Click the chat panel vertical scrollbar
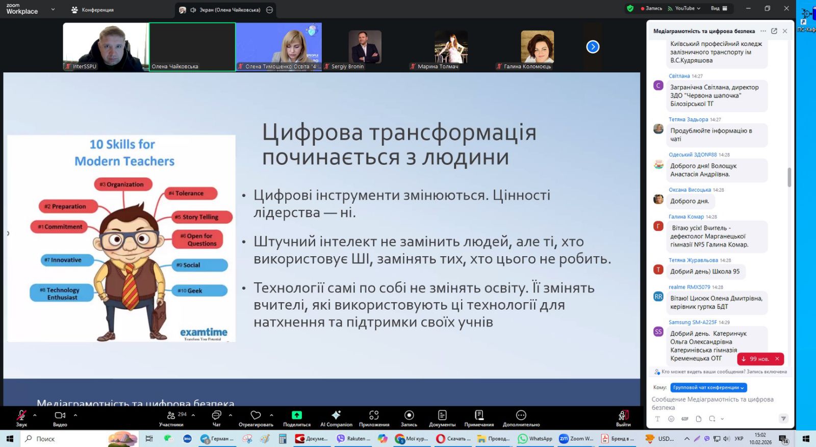The width and height of the screenshot is (816, 447). (789, 177)
